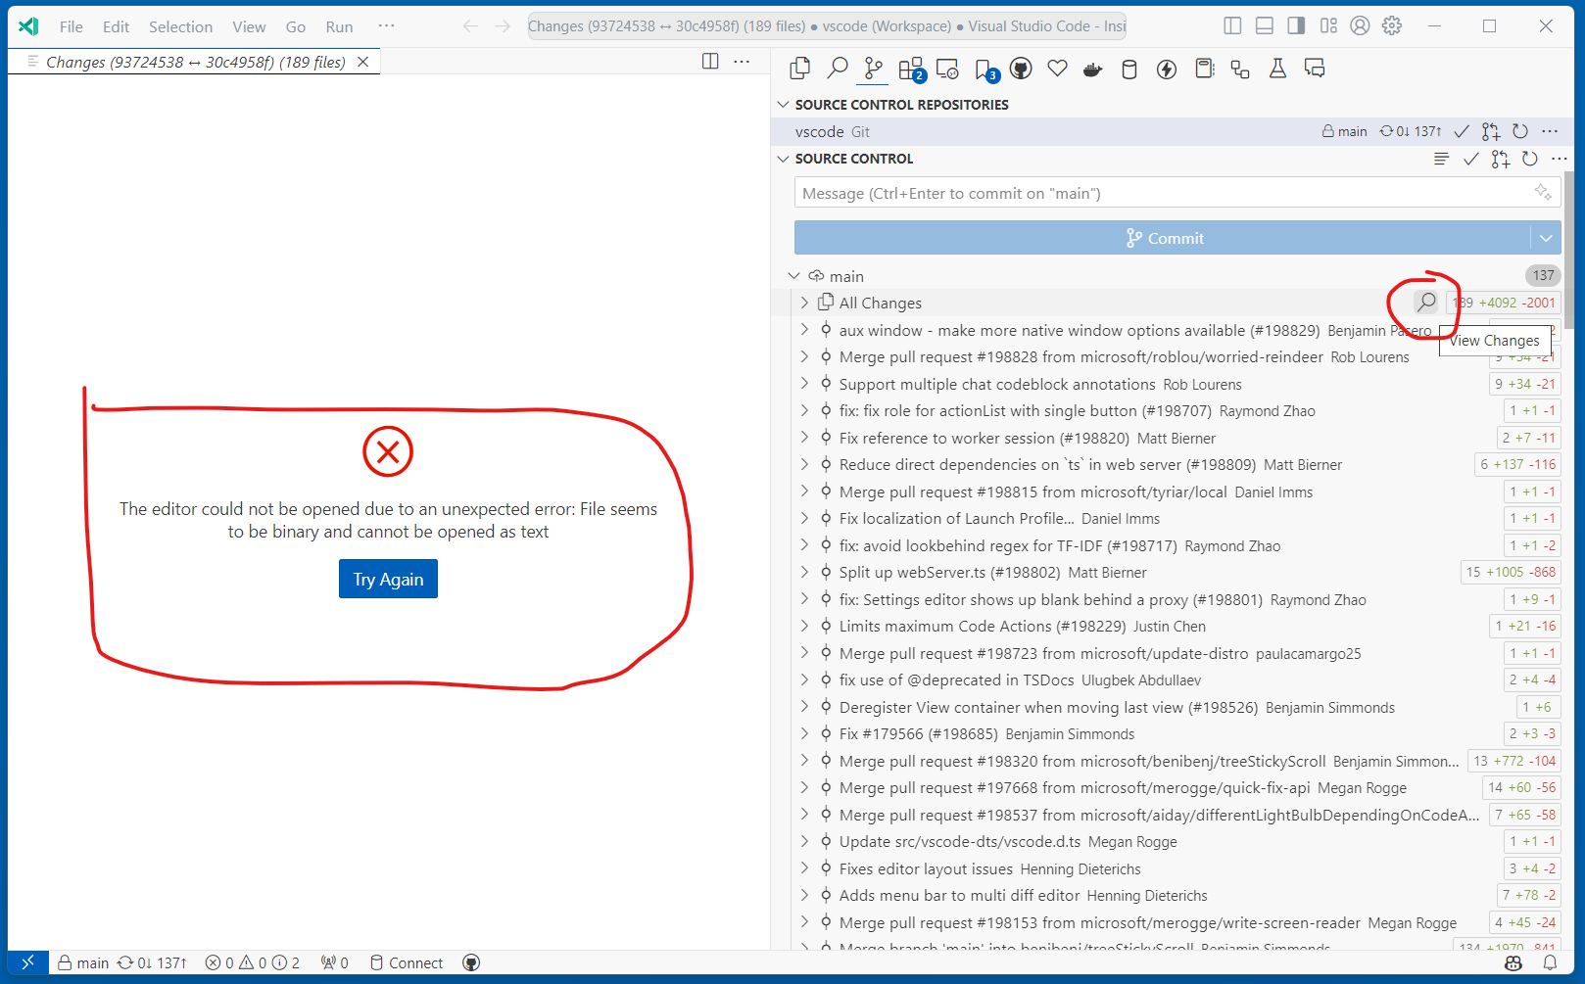
Task: Open the Extensions view showing 2 updates
Action: (909, 69)
